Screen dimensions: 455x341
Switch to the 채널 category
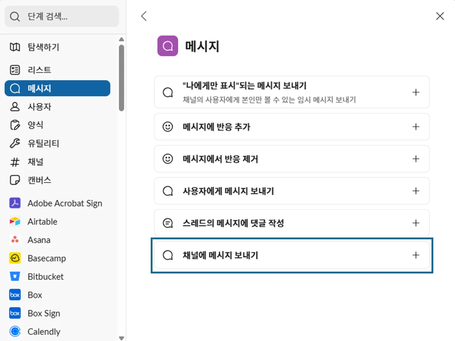click(35, 162)
